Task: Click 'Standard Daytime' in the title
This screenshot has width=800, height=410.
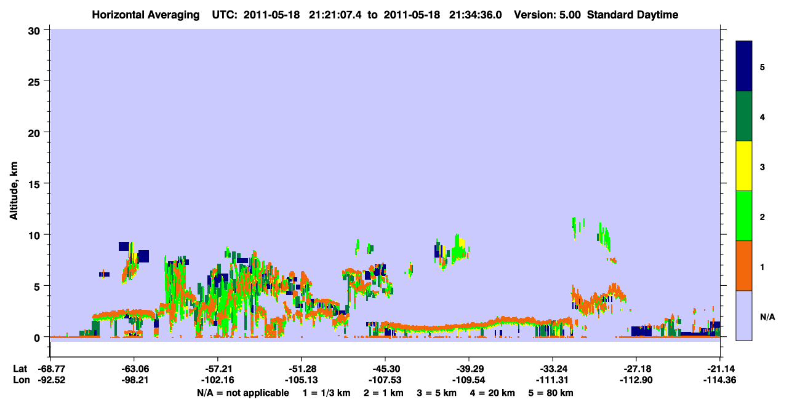Action: (633, 15)
